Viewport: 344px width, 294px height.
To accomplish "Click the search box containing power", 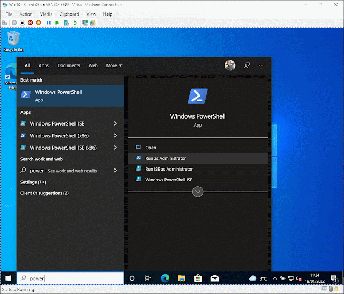I will coord(70,278).
